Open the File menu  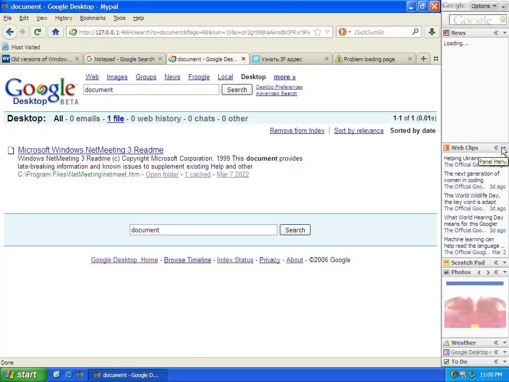click(7, 18)
